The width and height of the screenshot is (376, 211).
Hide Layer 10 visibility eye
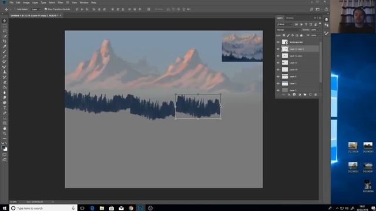[278, 70]
